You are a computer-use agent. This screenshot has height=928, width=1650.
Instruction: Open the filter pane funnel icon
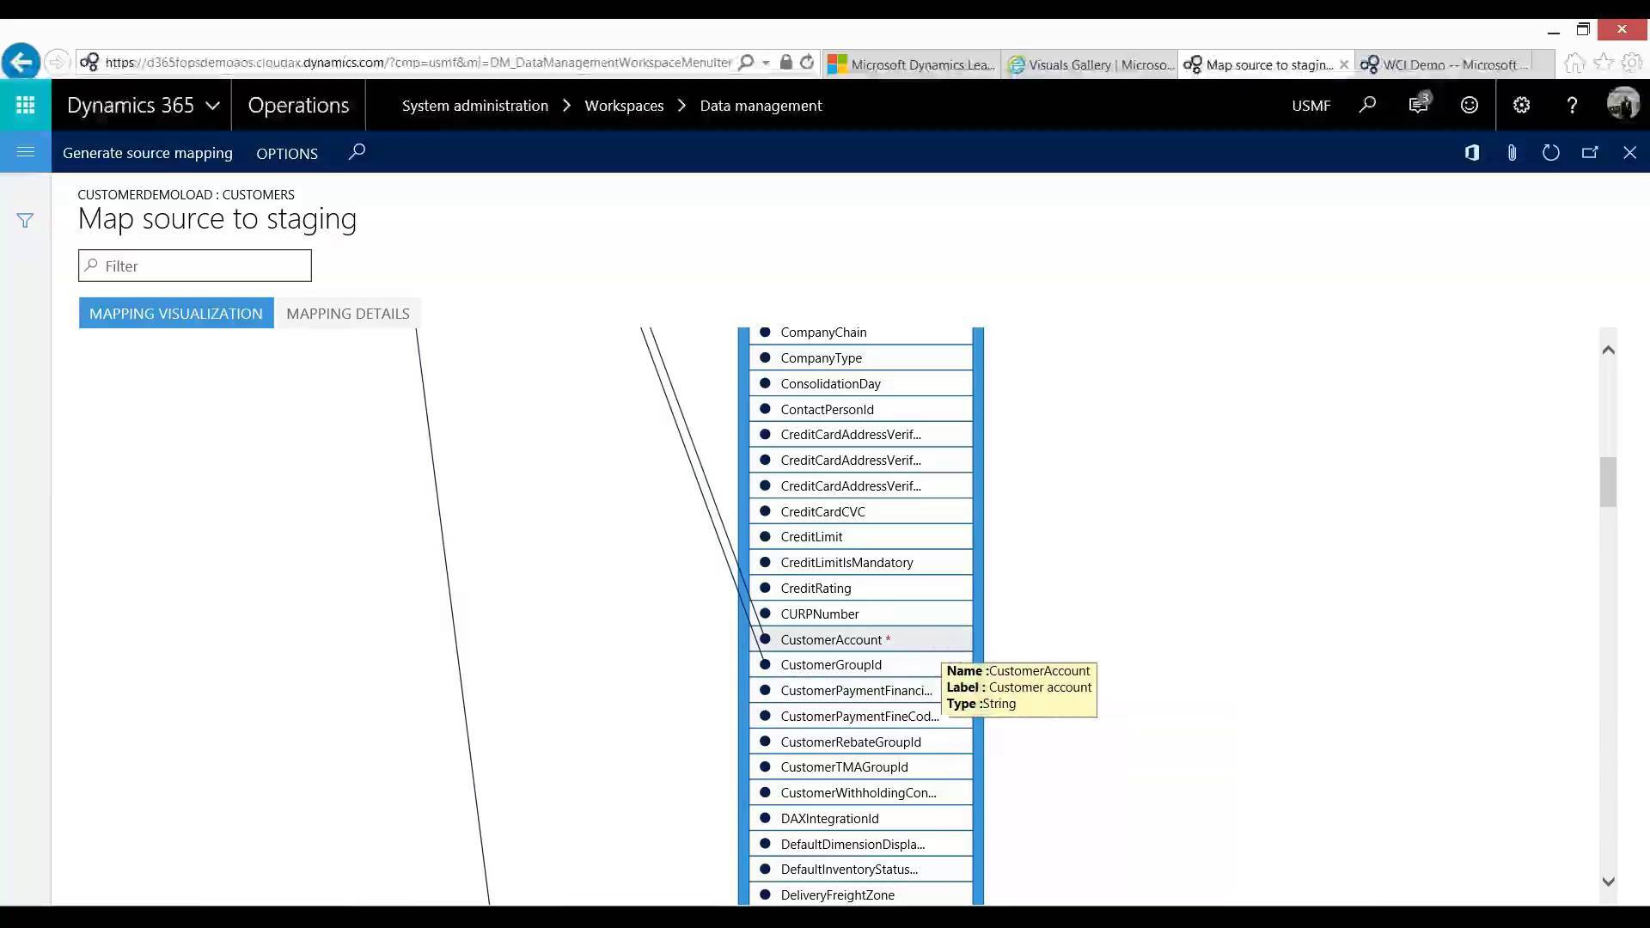click(25, 220)
